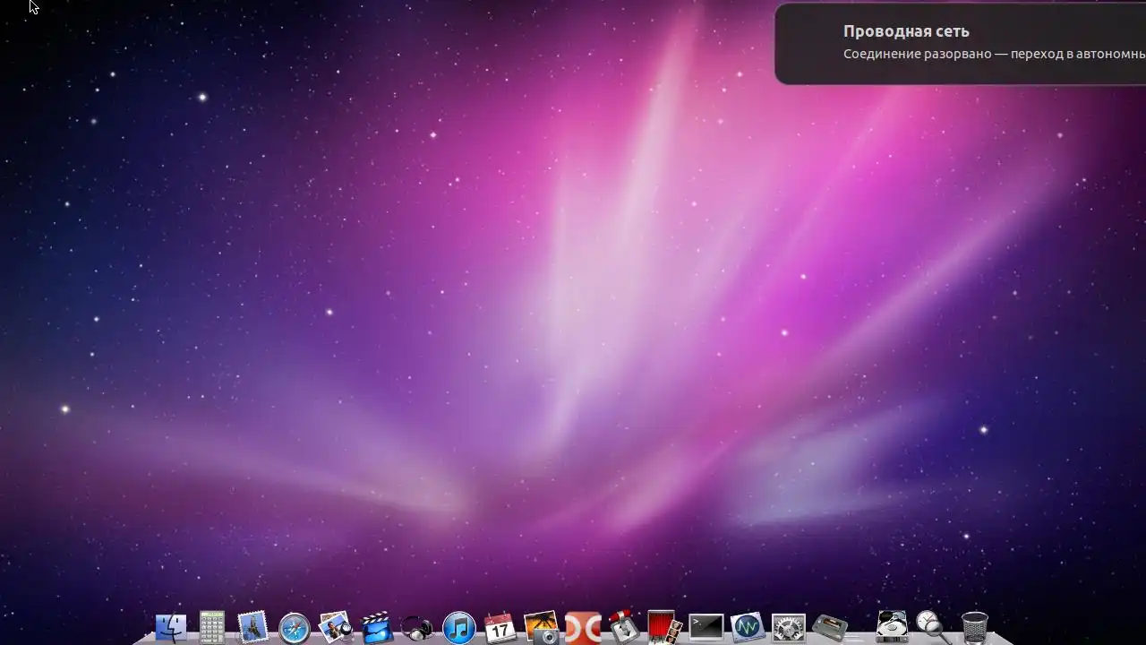
Task: Click the orange-red icon with white circles
Action: pos(582,628)
